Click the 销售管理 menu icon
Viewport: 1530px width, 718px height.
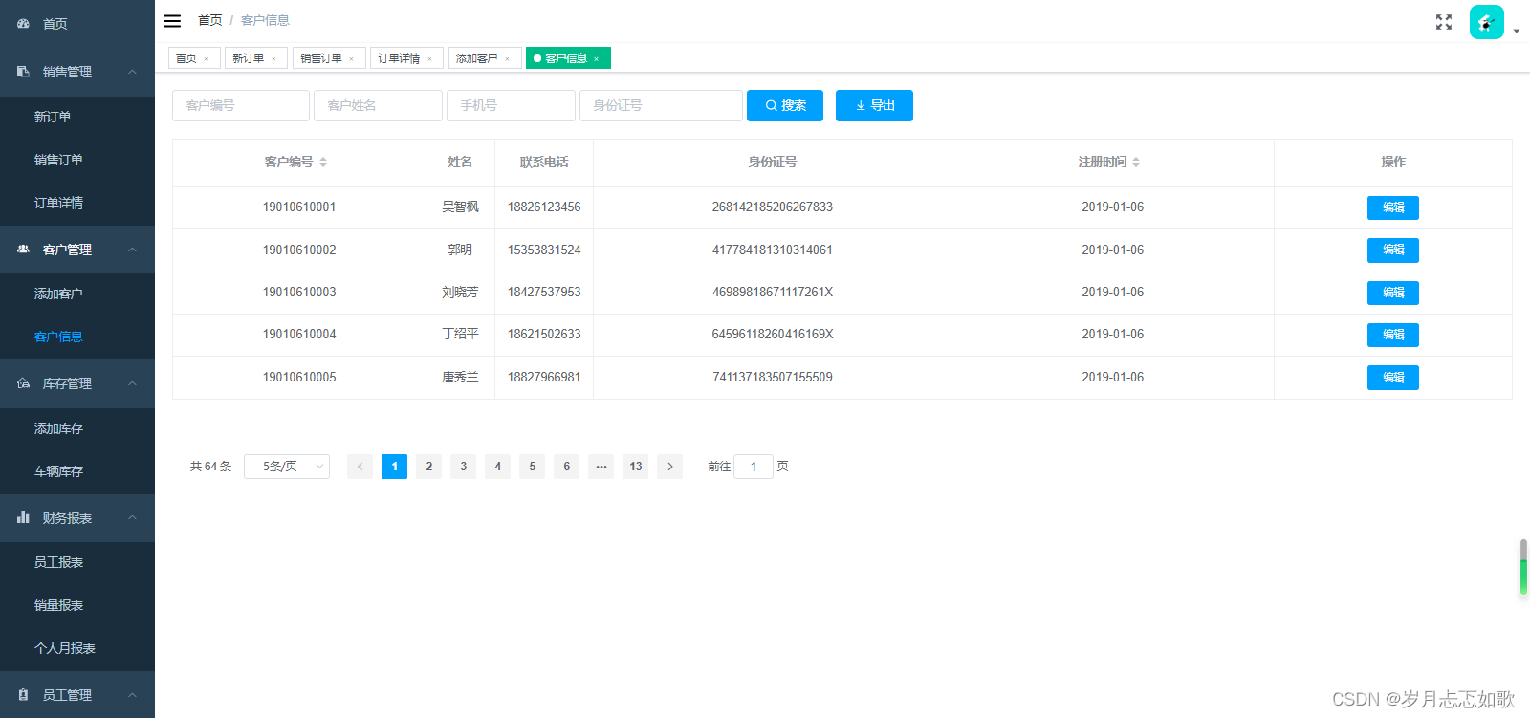pyautogui.click(x=23, y=72)
